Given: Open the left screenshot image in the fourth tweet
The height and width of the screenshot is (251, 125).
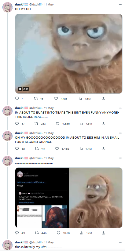Looking at the screenshot, I should [42, 198].
